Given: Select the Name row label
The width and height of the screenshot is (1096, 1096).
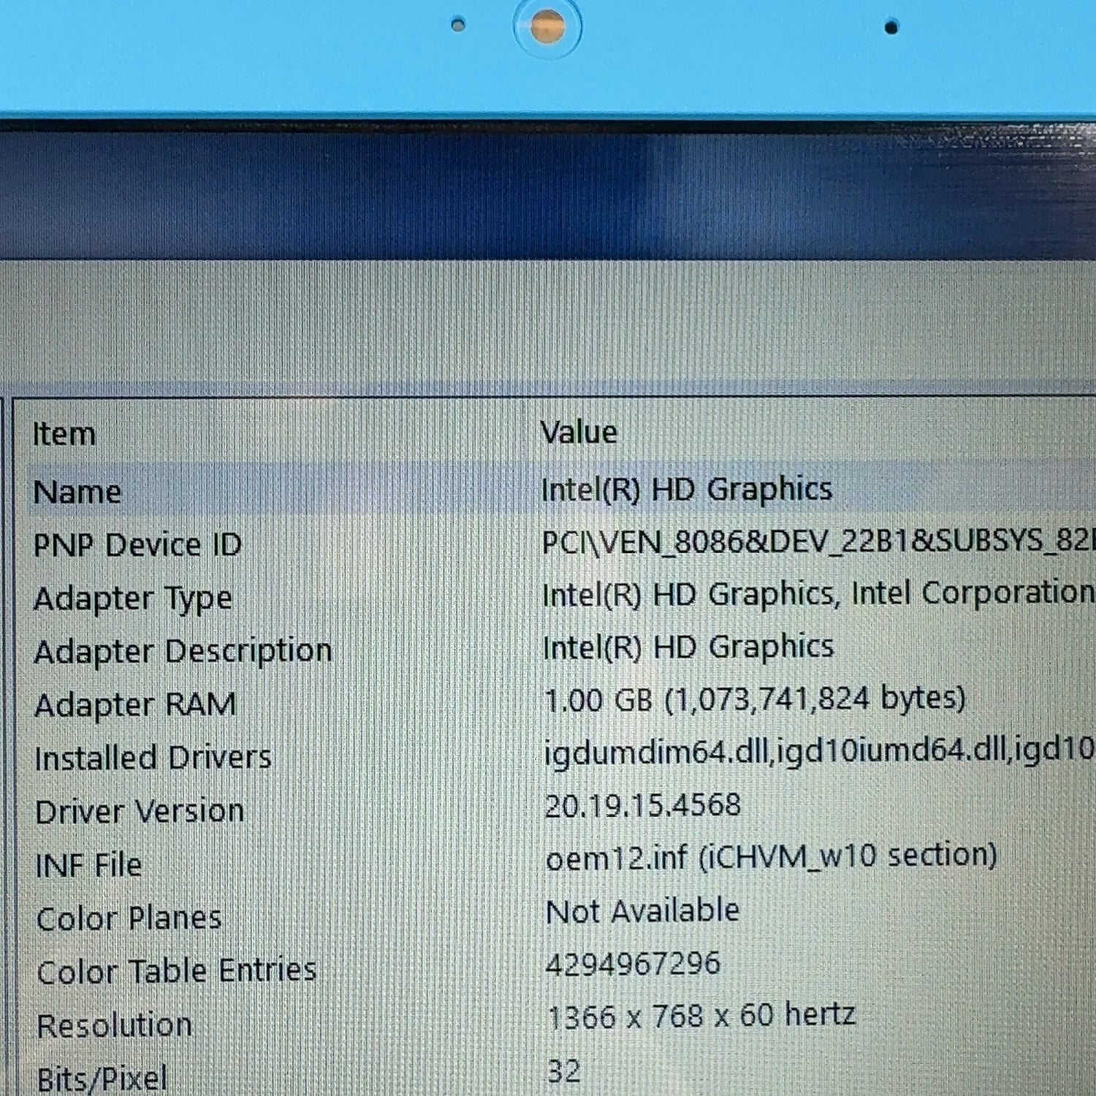Looking at the screenshot, I should click(x=77, y=492).
